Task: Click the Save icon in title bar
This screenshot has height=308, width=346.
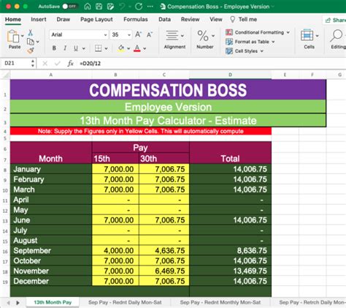Action: coord(99,7)
